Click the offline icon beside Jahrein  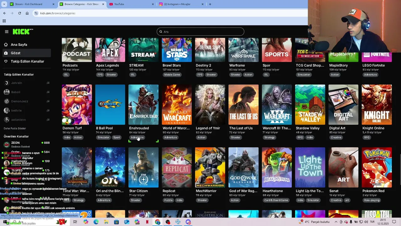[x=48, y=83]
